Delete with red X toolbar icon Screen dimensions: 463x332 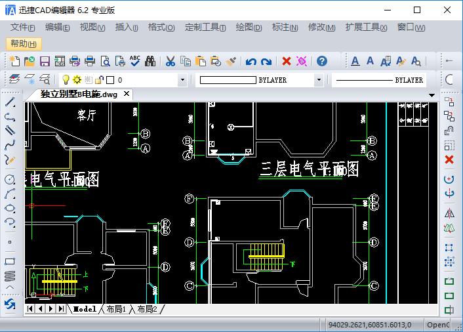tap(287, 61)
